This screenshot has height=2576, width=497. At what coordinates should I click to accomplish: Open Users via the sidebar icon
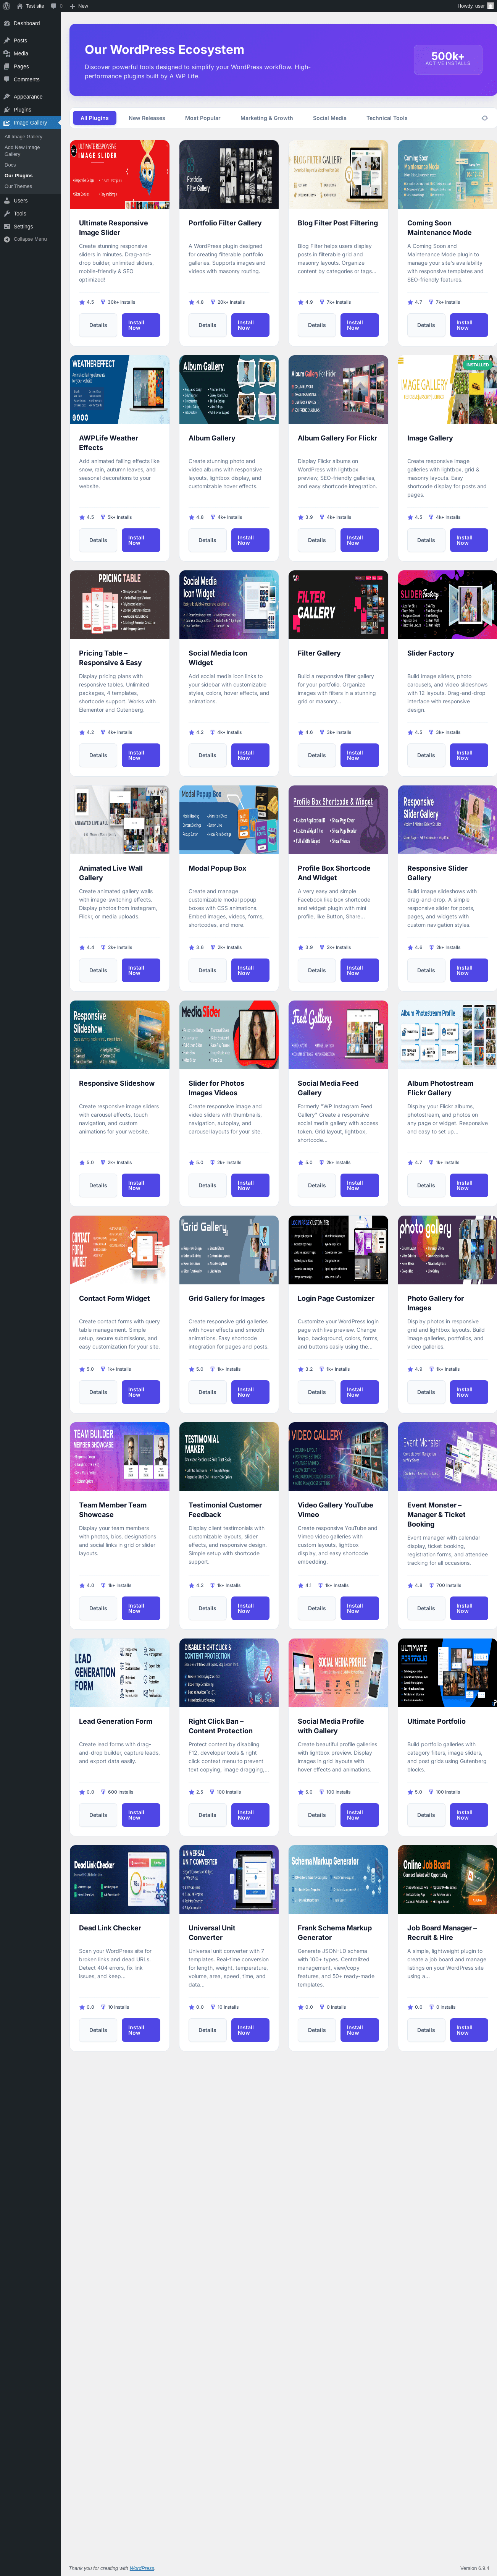coord(7,201)
